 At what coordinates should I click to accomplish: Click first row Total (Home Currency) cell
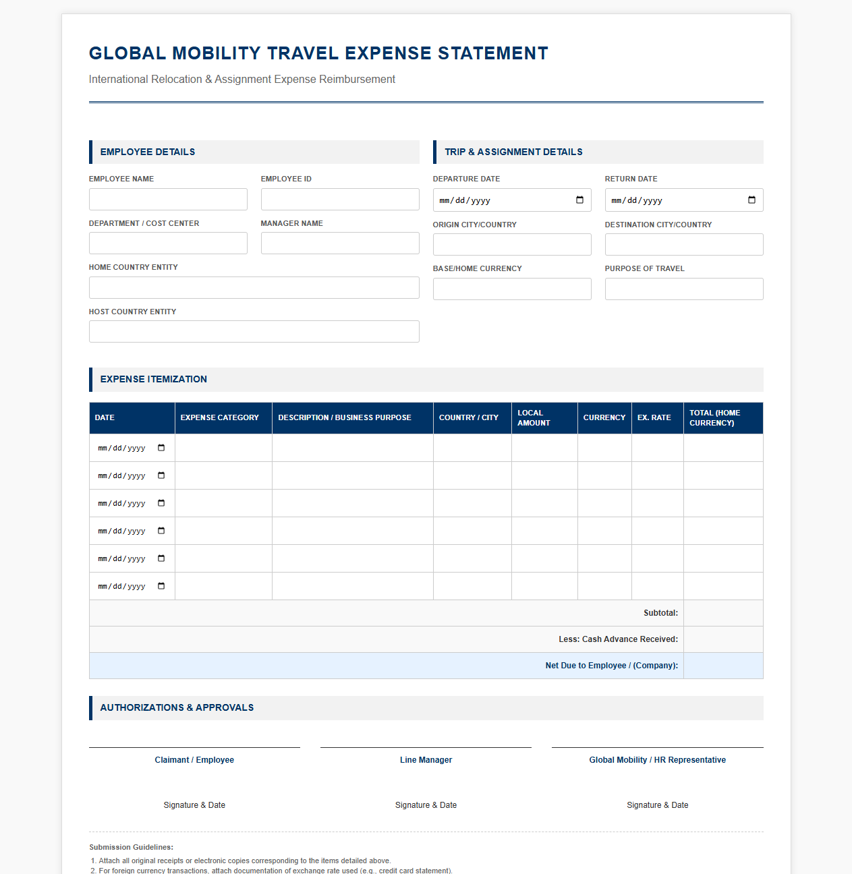coord(723,448)
